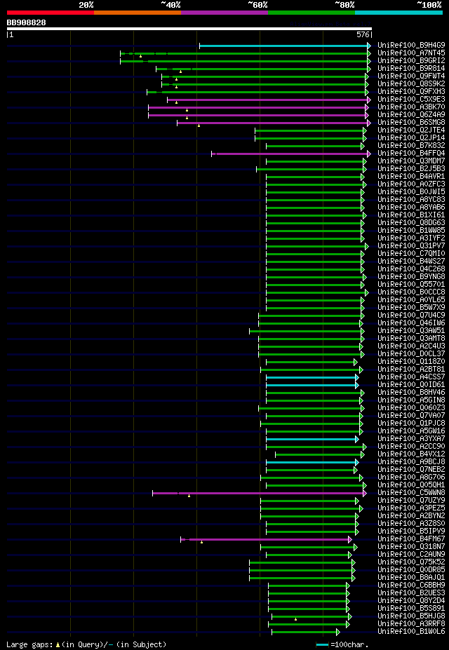Select label UniRef100_A3RRF8
Image resolution: width=449 pixels, height=650 pixels.
[412, 624]
